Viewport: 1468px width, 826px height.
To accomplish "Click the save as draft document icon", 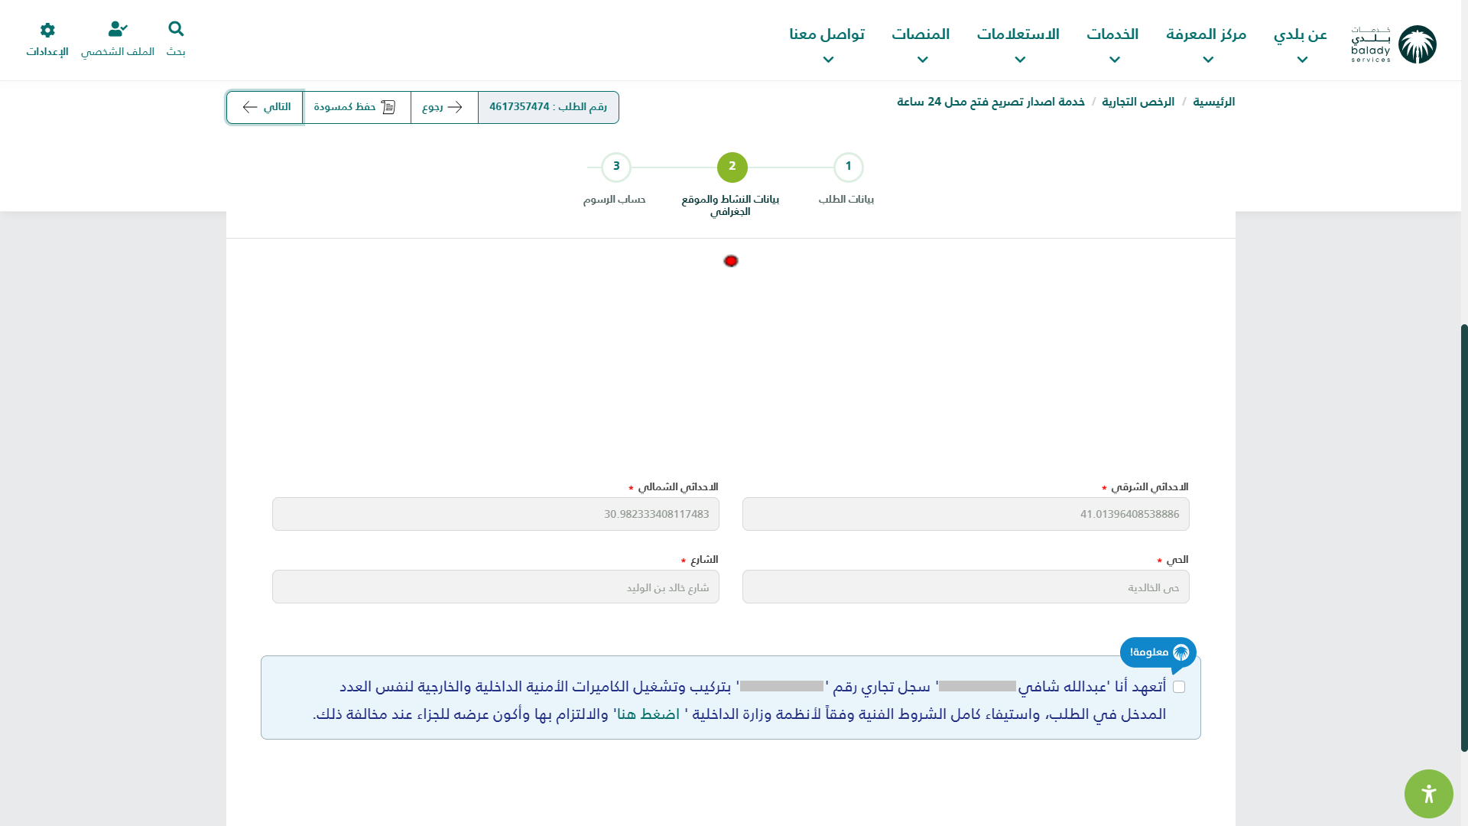I will pos(388,107).
